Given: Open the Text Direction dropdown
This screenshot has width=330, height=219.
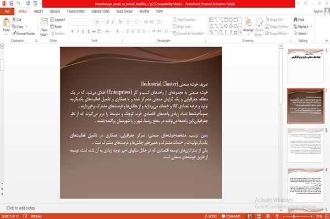Looking at the screenshot, I should pos(185,20).
